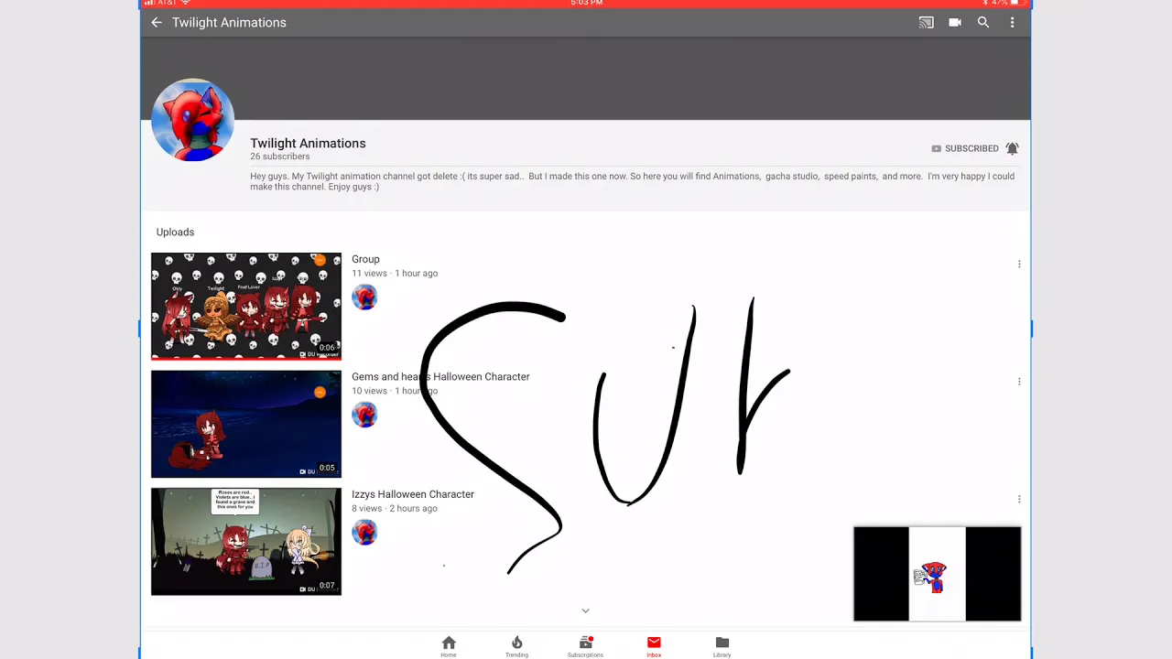Switch to the Trending tab
The width and height of the screenshot is (1172, 659).
click(516, 646)
